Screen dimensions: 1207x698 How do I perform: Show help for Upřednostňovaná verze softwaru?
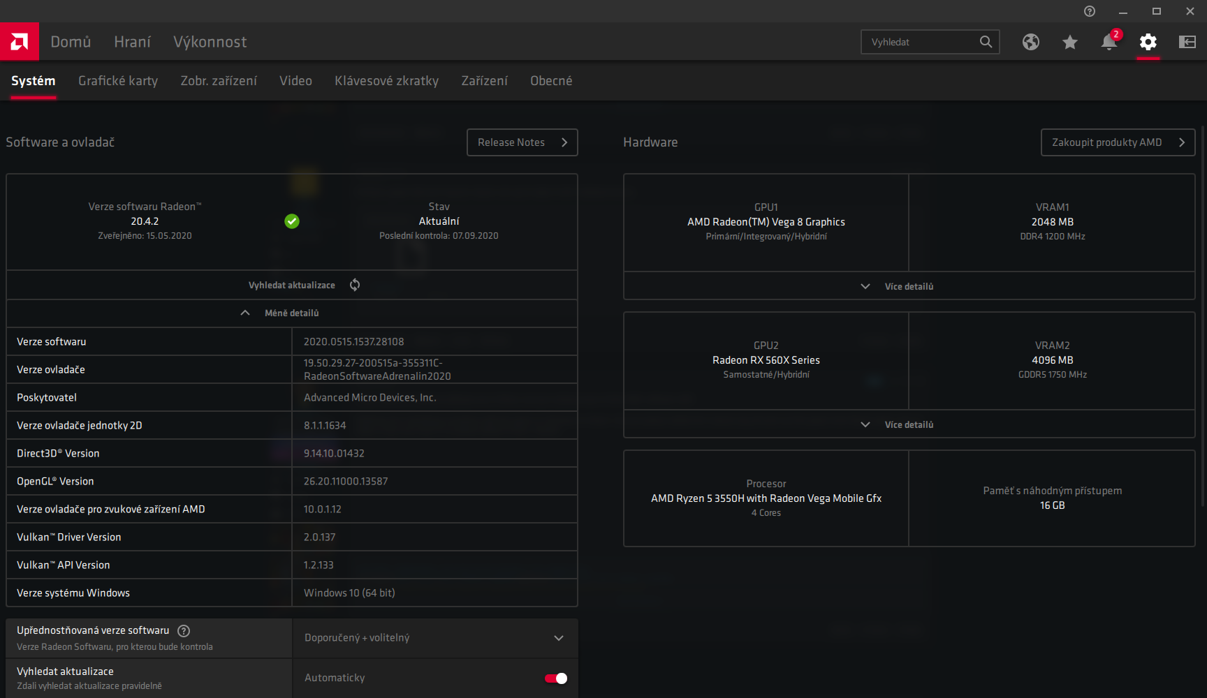tap(184, 631)
